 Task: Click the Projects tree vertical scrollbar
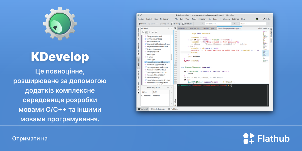[172, 57]
